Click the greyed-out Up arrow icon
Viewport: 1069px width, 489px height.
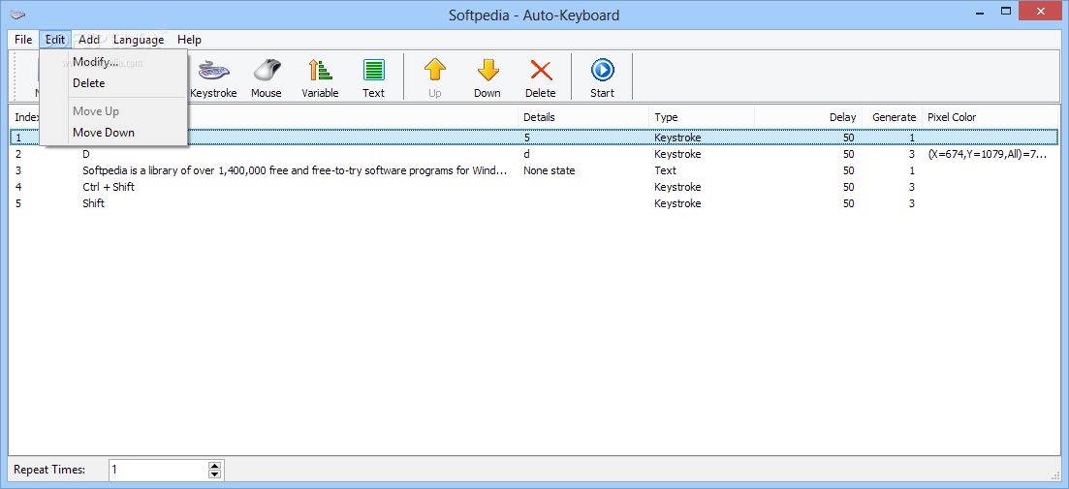point(435,70)
